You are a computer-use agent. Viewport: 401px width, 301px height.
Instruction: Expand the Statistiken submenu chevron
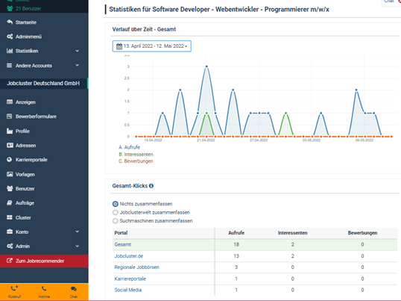78,51
